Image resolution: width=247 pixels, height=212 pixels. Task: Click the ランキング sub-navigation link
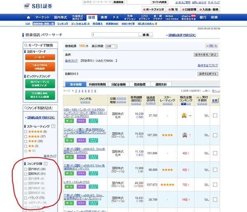[63, 23]
